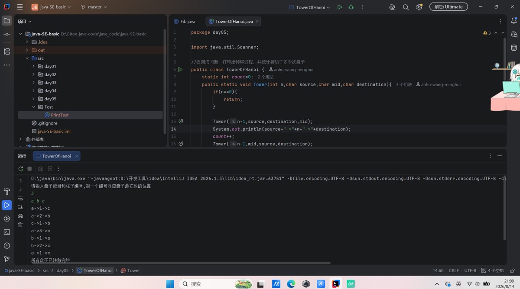520x289 pixels.
Task: Stop the running process
Action: tap(29, 169)
